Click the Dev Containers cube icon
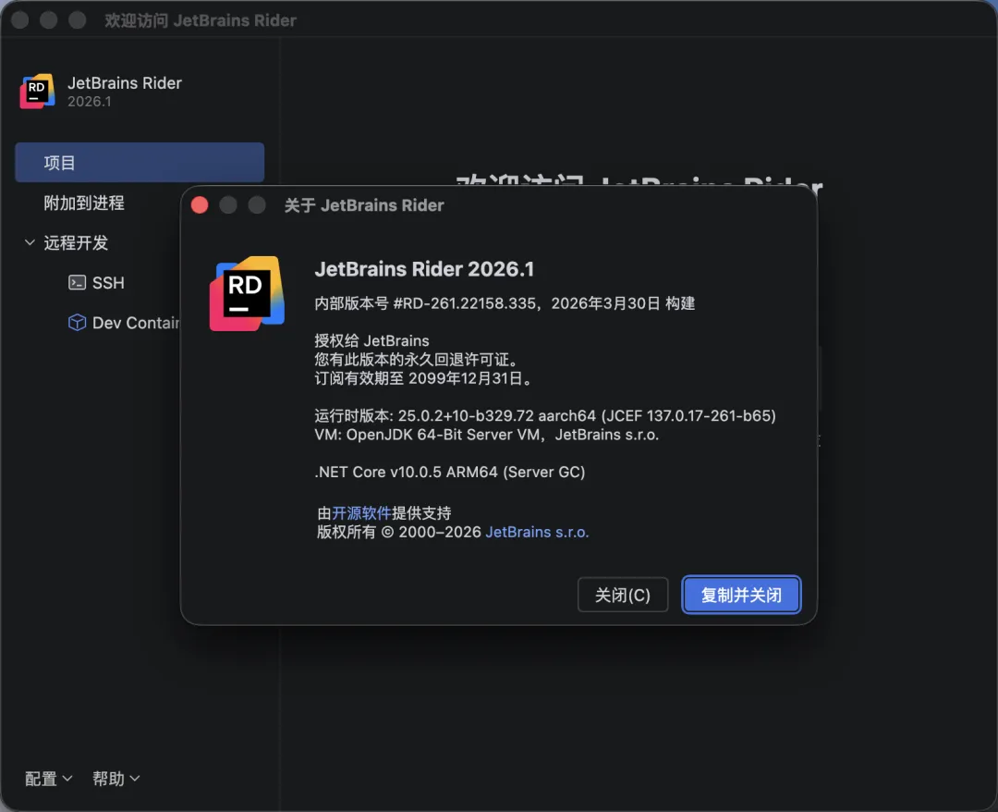 click(x=78, y=323)
